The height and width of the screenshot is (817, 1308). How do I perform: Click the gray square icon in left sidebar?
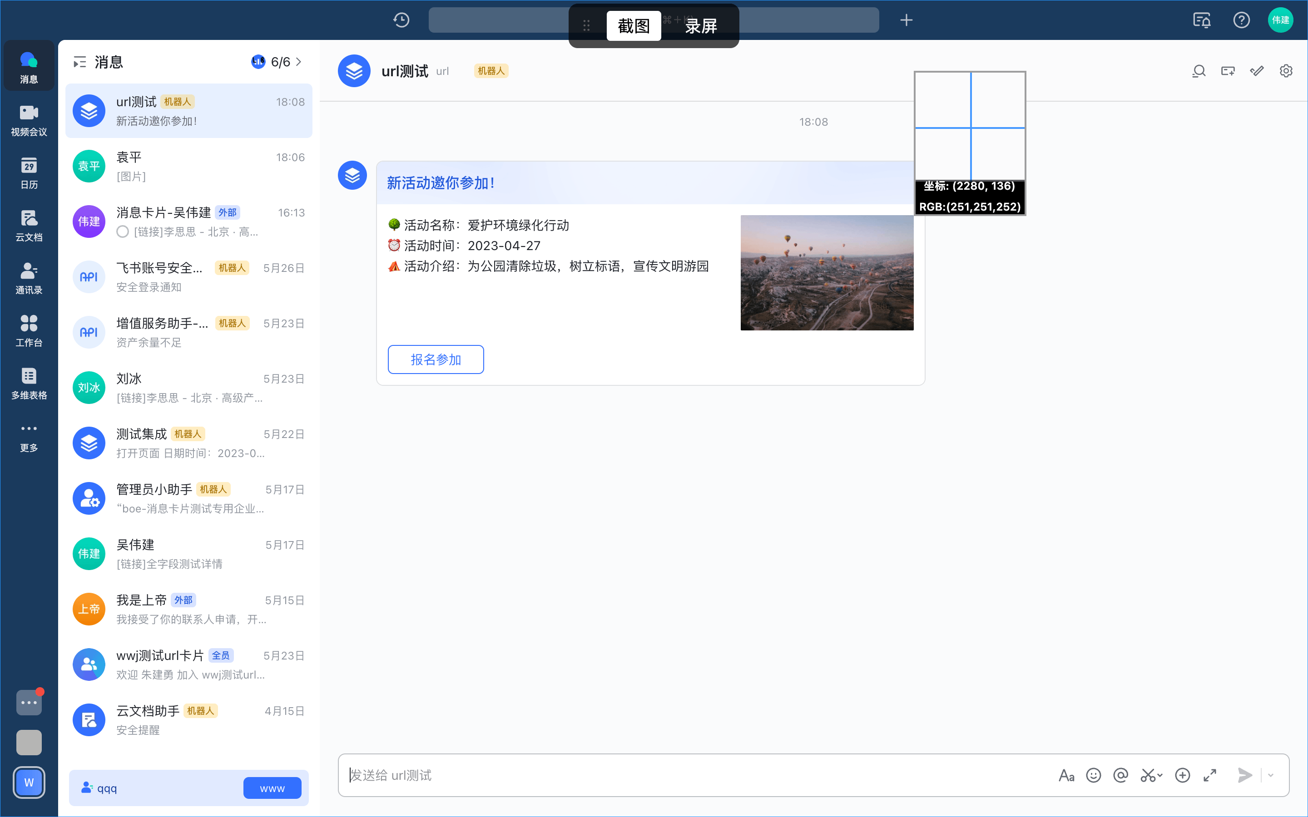[x=29, y=743]
